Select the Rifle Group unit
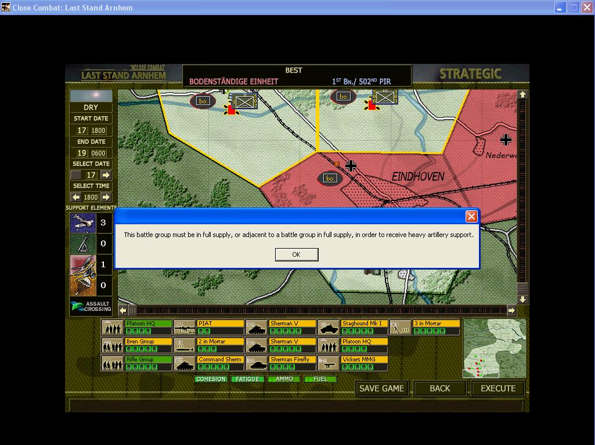The height and width of the screenshot is (445, 595). [x=136, y=363]
